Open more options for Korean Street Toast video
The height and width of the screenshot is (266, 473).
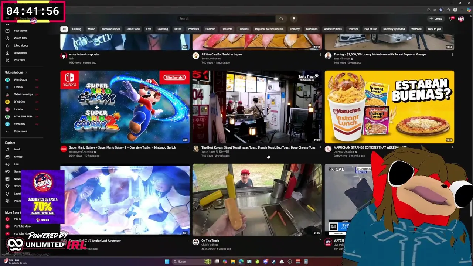[320, 148]
